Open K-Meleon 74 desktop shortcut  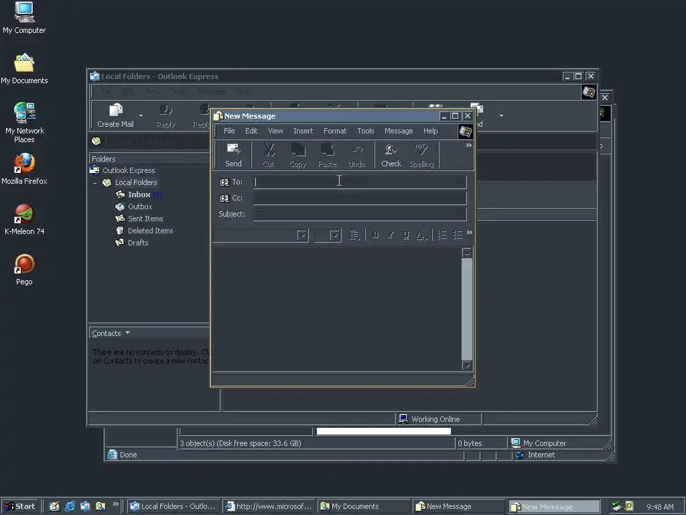(x=25, y=219)
